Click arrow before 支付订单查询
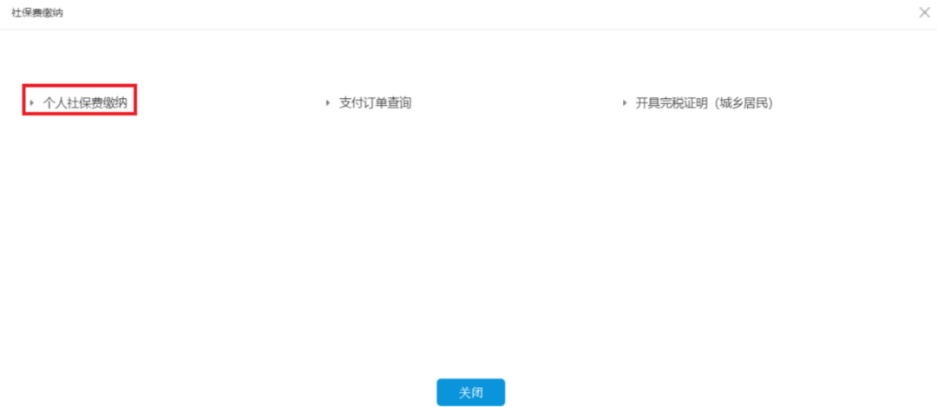This screenshot has width=937, height=407. (x=327, y=102)
